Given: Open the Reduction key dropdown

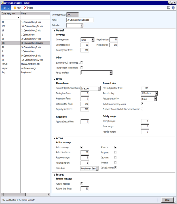Looking at the screenshot, I should (x=156, y=93).
